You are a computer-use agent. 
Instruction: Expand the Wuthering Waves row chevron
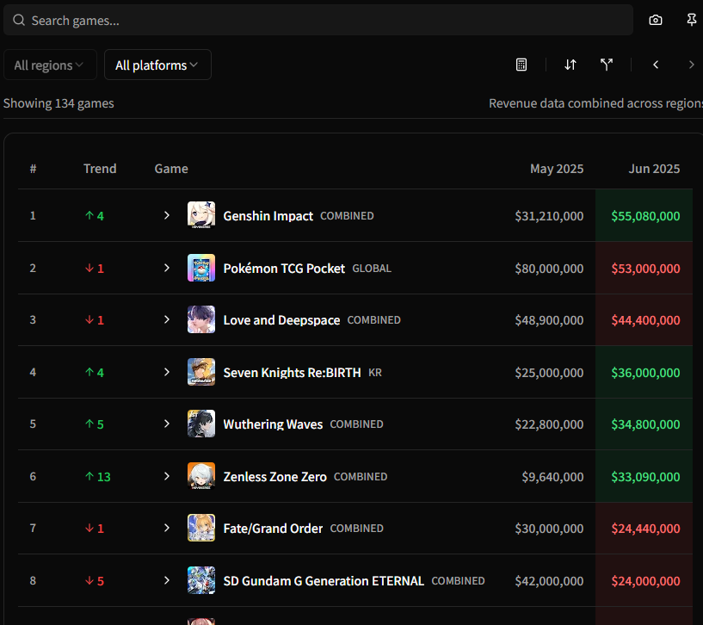point(167,424)
